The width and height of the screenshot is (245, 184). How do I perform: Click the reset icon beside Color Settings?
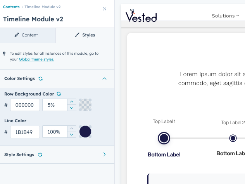41,78
